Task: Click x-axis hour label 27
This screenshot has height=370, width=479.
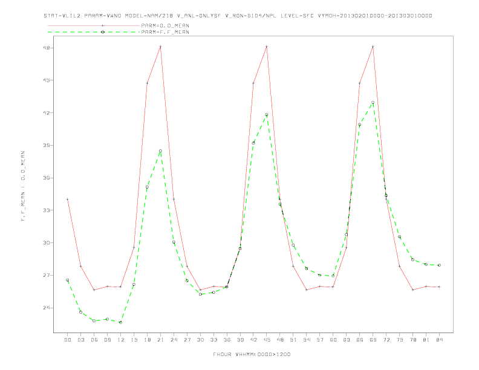Action: click(x=187, y=340)
